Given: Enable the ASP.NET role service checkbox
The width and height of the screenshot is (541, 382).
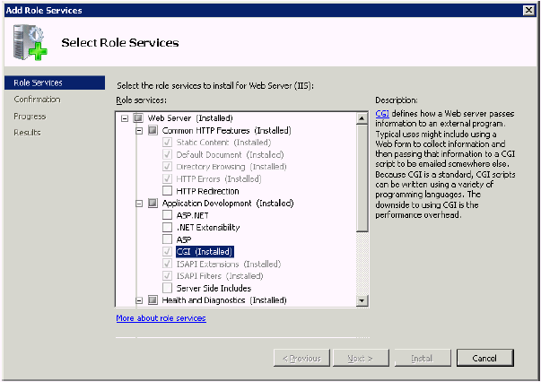Looking at the screenshot, I should (x=167, y=215).
